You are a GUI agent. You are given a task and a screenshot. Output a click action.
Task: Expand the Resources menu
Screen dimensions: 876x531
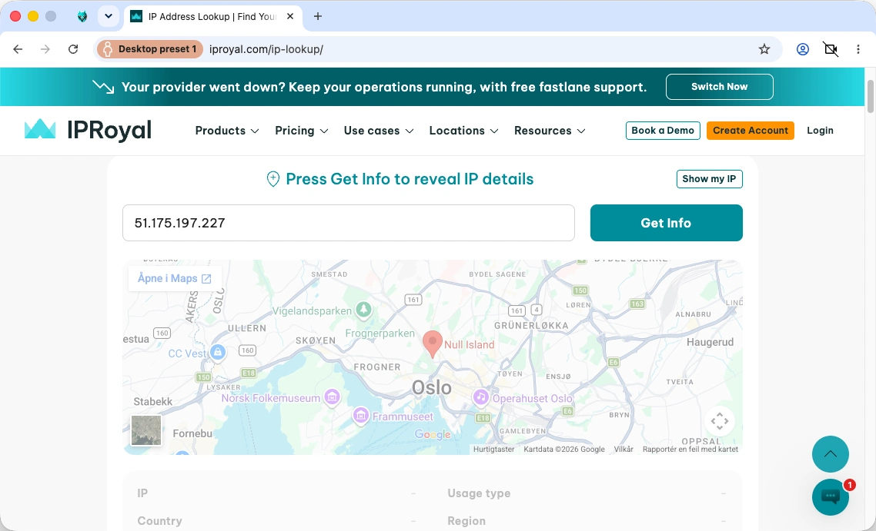coord(550,131)
